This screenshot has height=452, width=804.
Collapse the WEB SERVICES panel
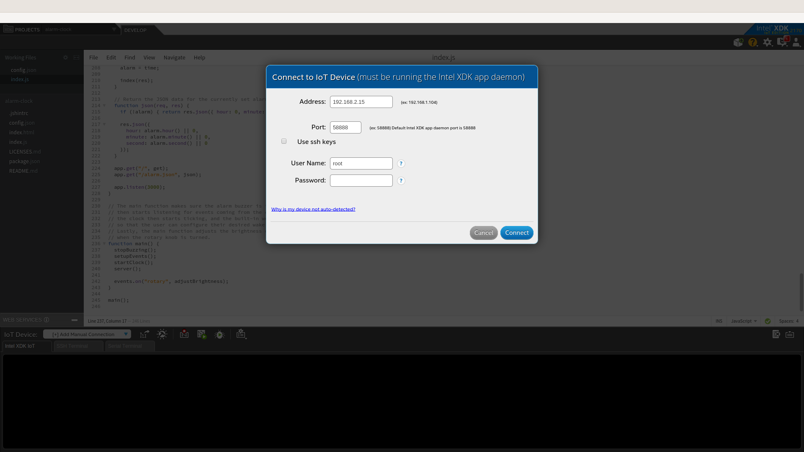(x=75, y=320)
